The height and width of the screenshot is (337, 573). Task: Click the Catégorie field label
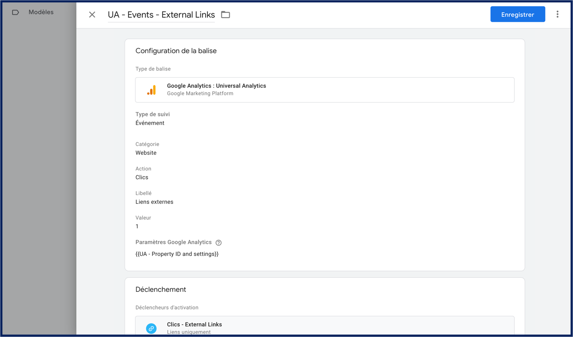point(147,144)
